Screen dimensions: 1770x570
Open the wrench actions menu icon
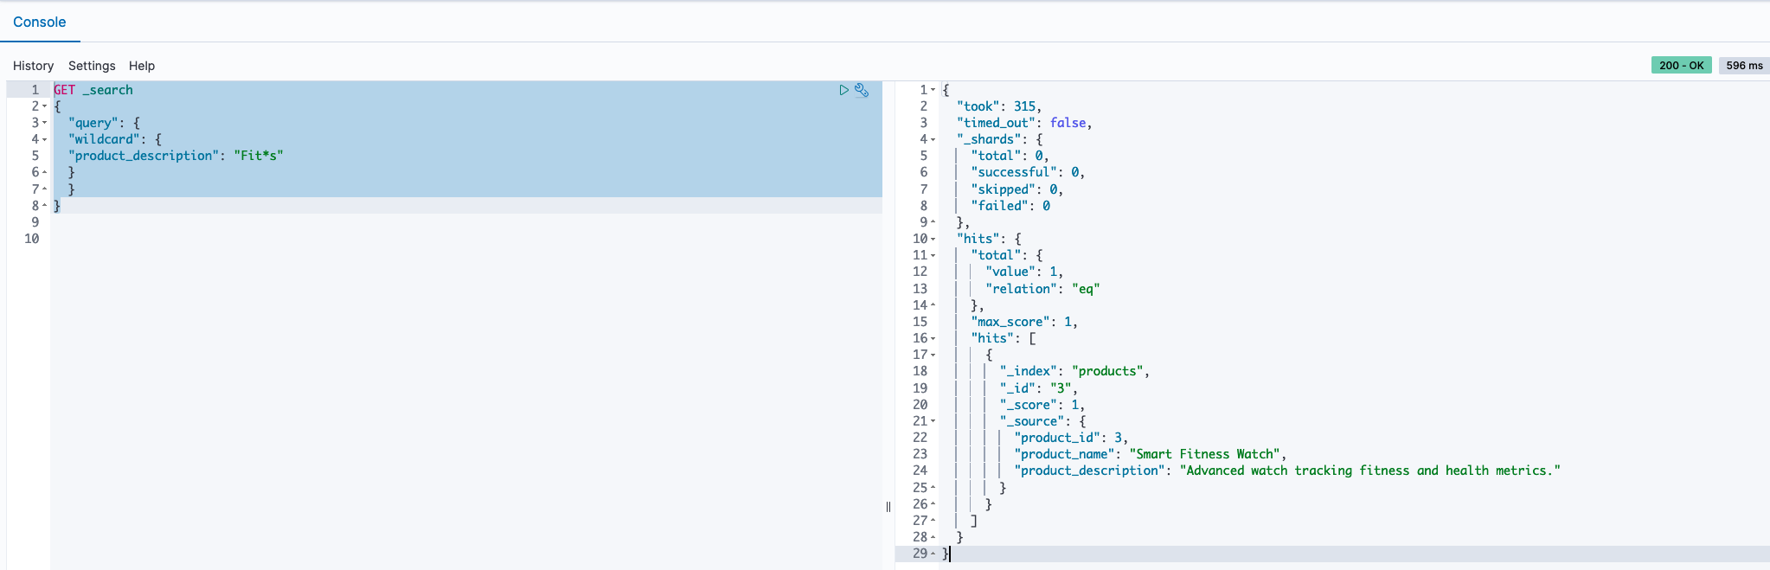pos(862,90)
